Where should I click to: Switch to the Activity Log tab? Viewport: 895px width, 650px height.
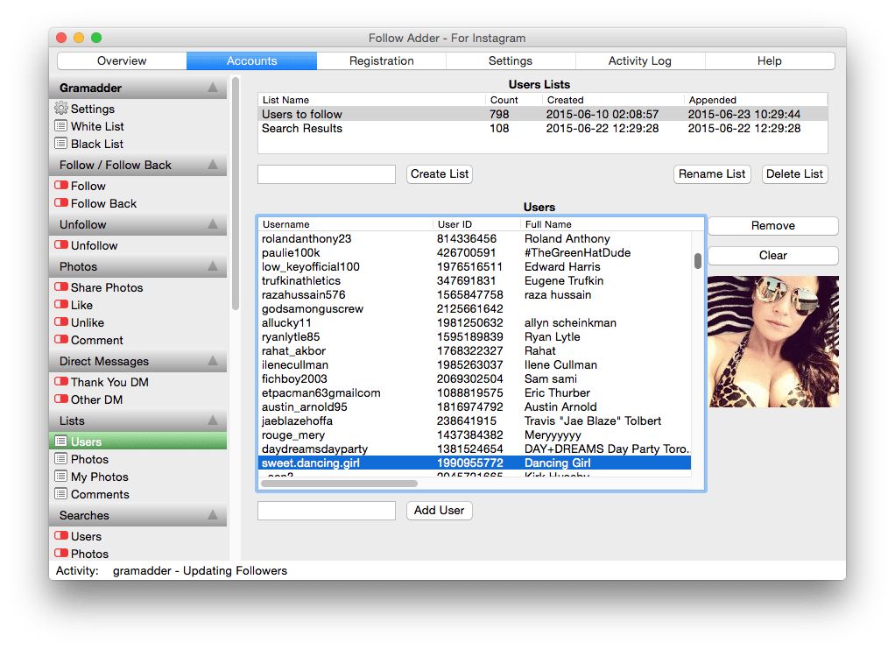click(640, 60)
